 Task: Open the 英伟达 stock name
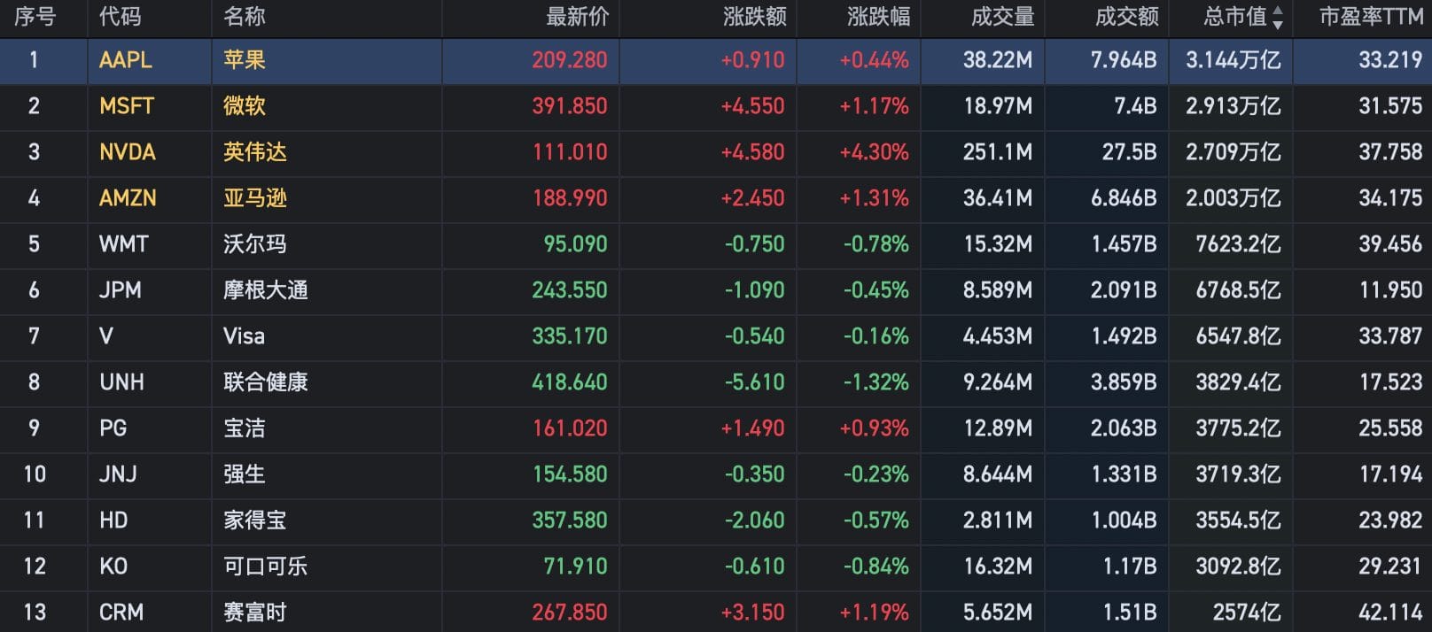[x=255, y=152]
